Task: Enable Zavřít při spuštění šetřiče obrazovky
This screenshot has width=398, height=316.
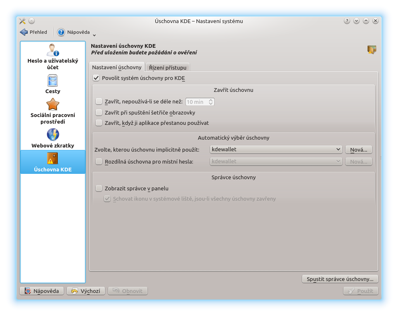Action: tap(99, 112)
